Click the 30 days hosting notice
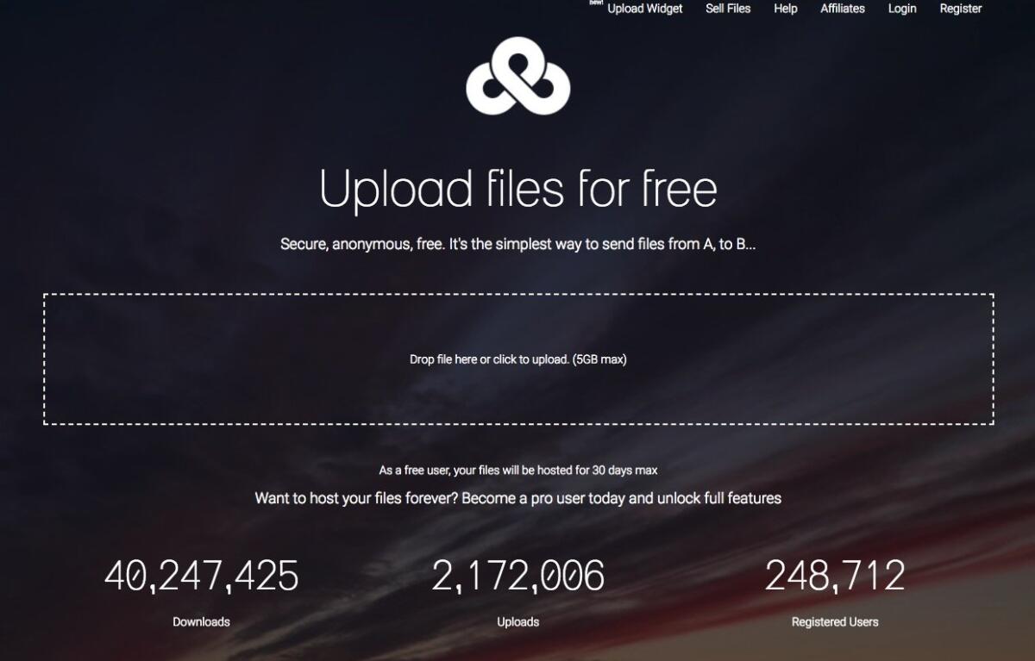Viewport: 1035px width, 661px height. tap(518, 471)
